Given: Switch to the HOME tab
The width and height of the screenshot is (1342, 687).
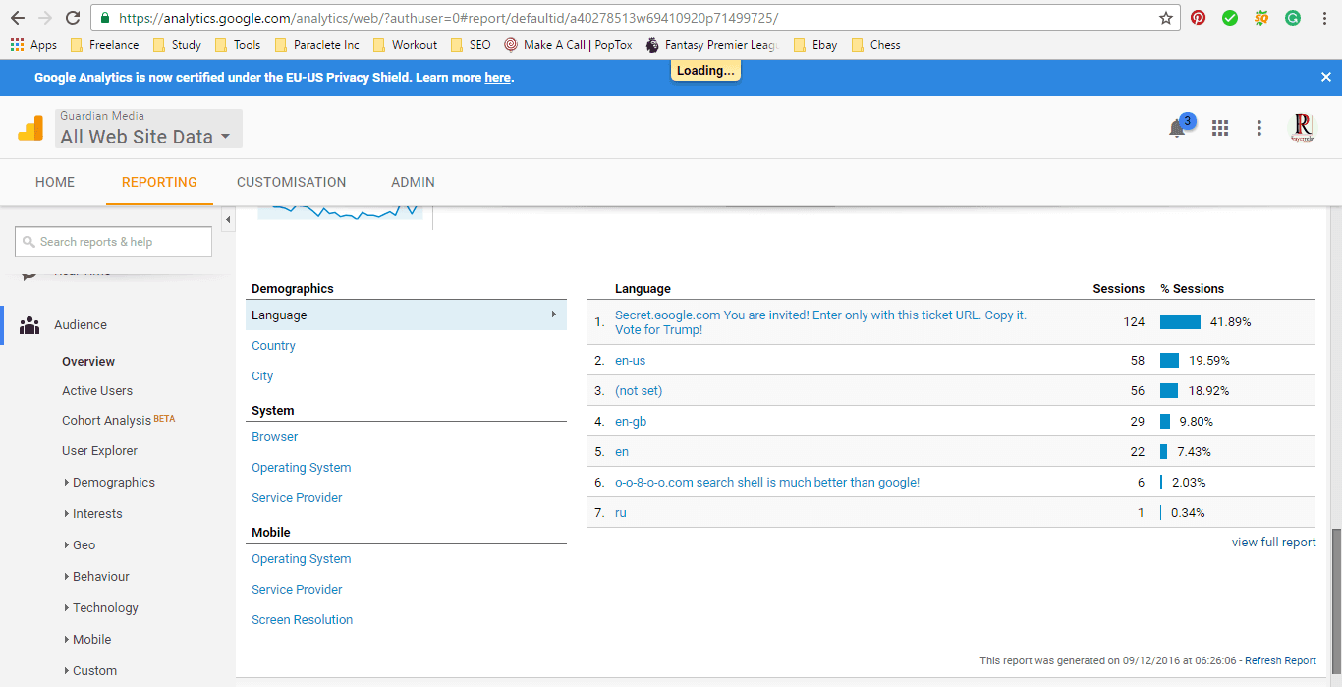Looking at the screenshot, I should pos(55,182).
